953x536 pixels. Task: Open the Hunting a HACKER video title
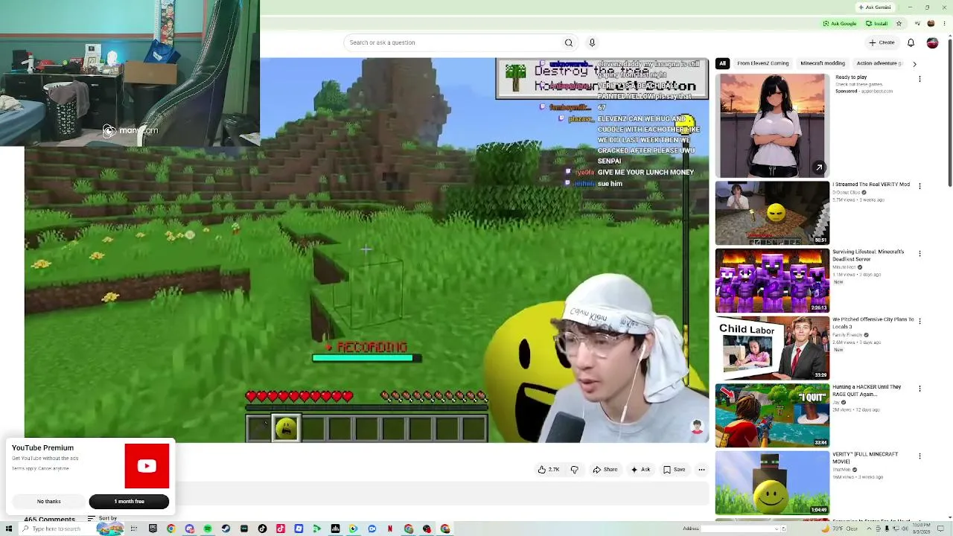867,390
